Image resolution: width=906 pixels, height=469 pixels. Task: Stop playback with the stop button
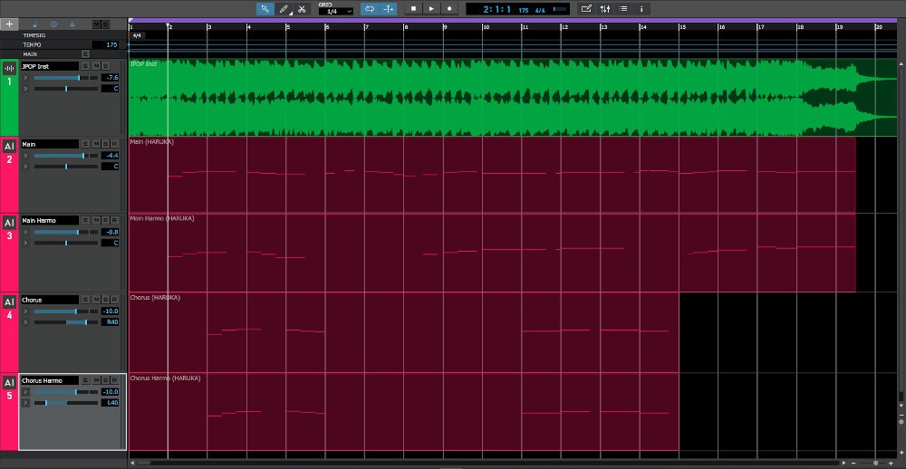coord(413,9)
